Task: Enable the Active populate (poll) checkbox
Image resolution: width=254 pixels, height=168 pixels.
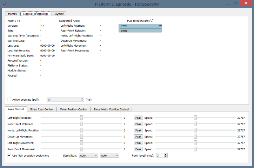Action: [x=10, y=99]
